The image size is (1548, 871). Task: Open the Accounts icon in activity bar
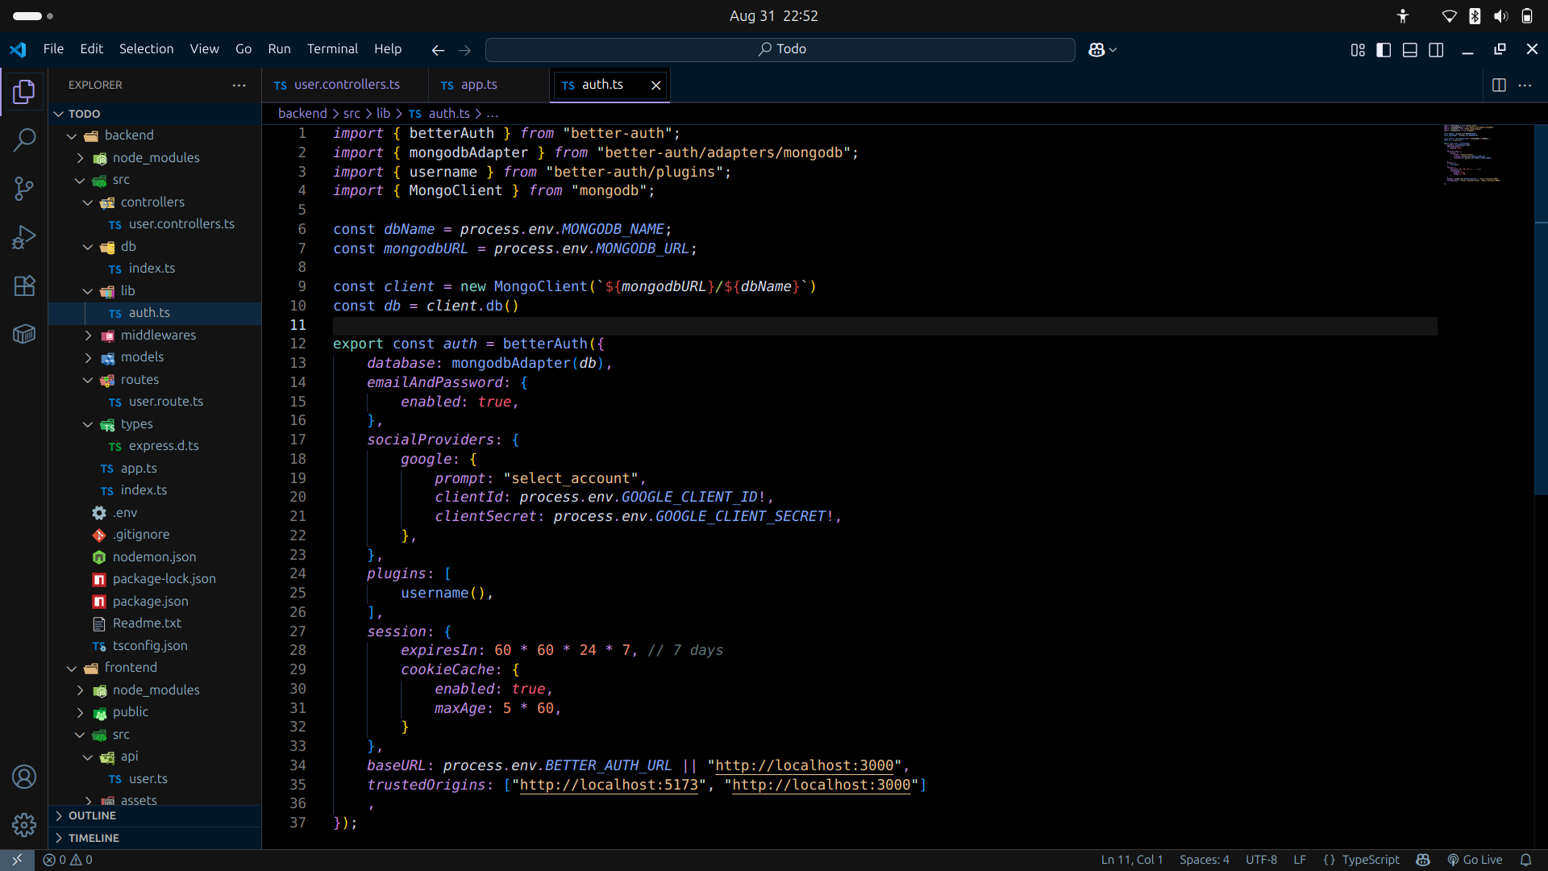24,777
